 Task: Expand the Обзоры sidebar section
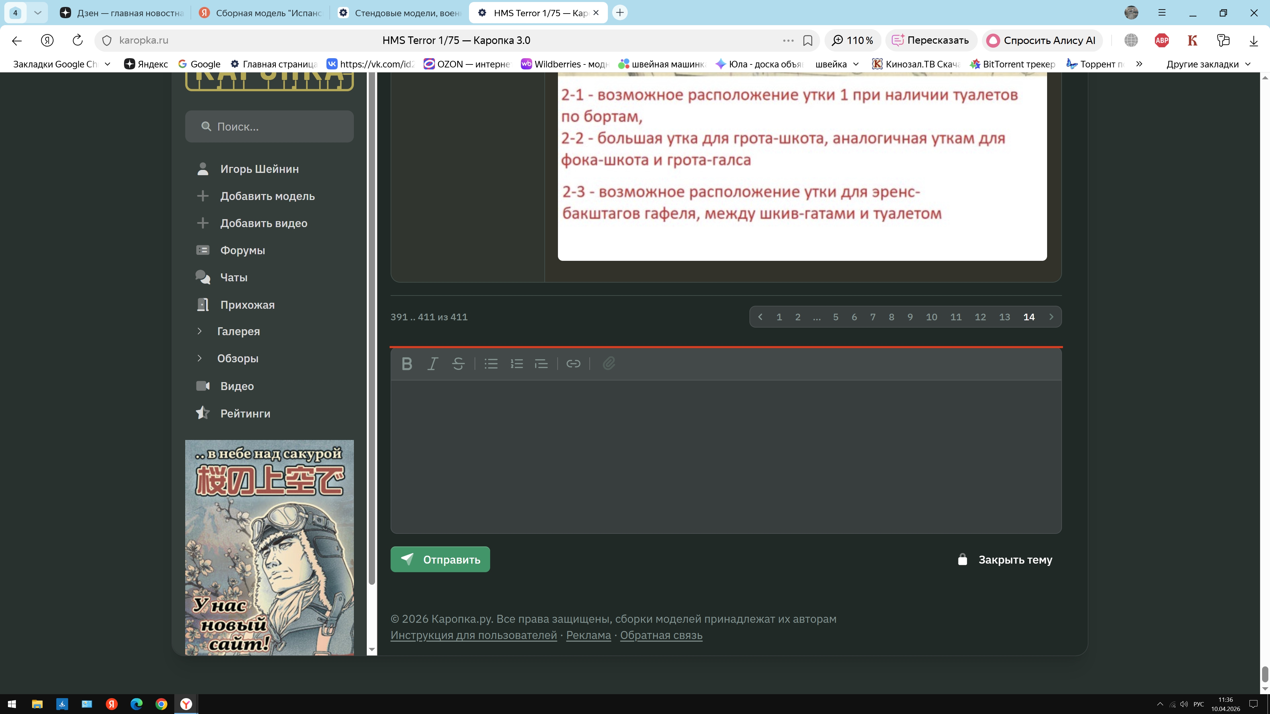tap(238, 358)
